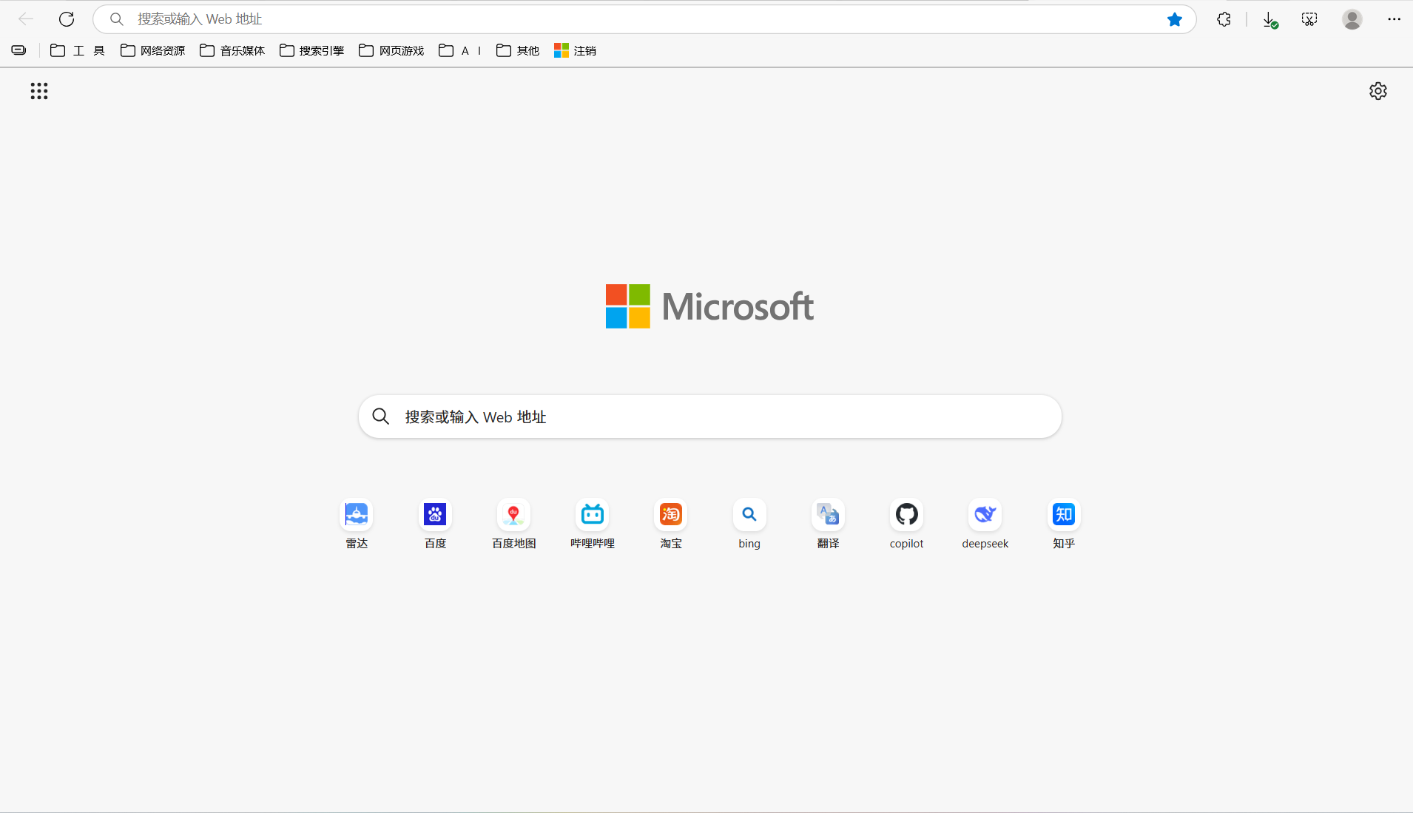Expand the 音乐媒体 bookmarks folder
The width and height of the screenshot is (1413, 813).
tap(232, 50)
